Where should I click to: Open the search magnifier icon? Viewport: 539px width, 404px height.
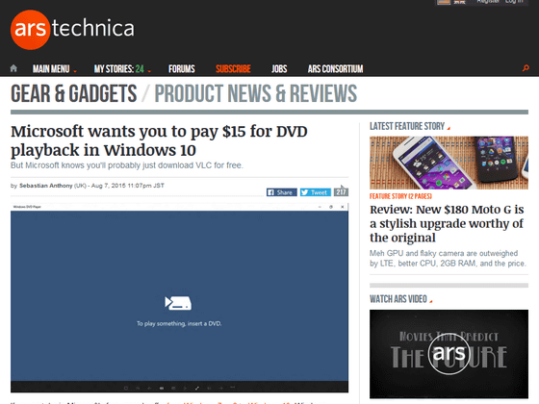(526, 68)
